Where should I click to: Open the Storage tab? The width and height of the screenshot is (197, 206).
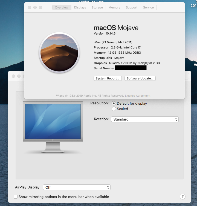click(97, 7)
